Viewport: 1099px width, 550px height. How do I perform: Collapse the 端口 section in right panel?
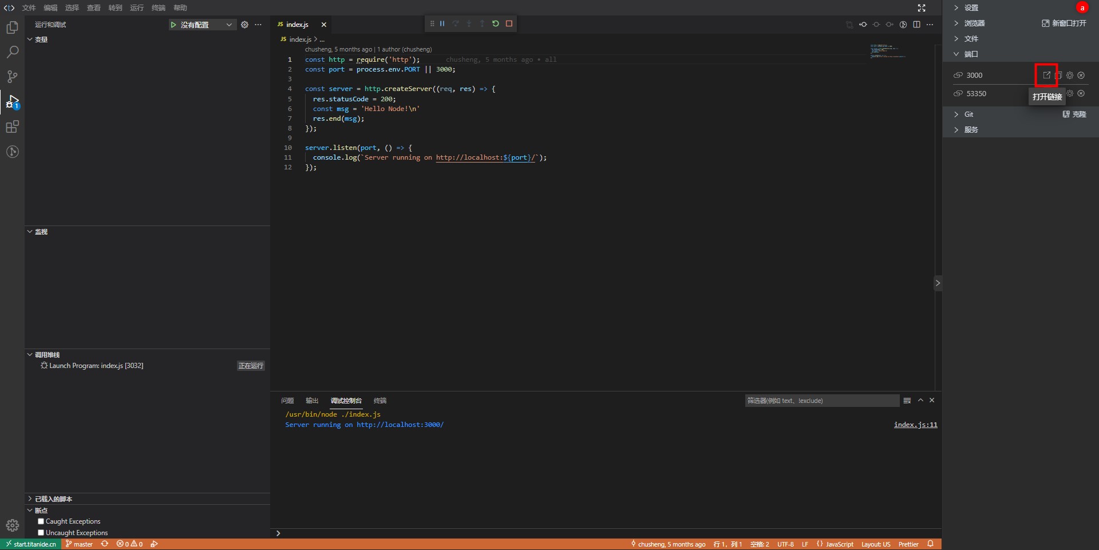coord(966,54)
